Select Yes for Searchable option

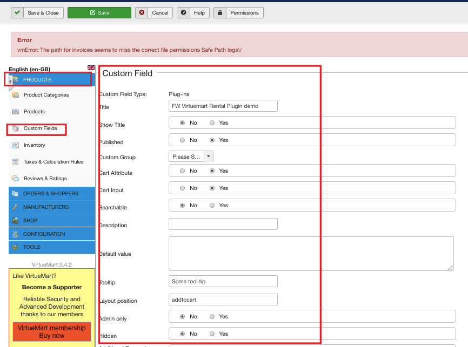coord(212,206)
